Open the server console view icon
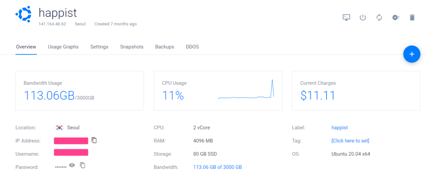Viewport: 427px width, 185px height. pyautogui.click(x=346, y=18)
